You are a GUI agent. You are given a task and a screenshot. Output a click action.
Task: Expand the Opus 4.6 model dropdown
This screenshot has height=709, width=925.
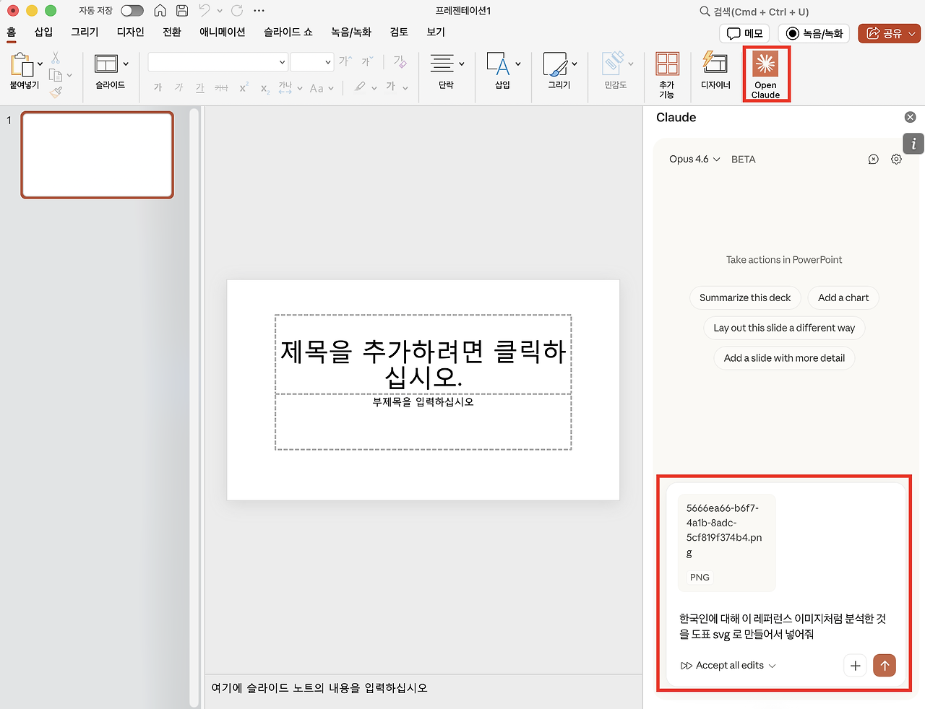pos(694,159)
